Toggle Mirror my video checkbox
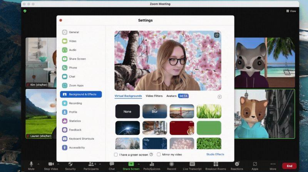This screenshot has height=172, width=308. pyautogui.click(x=159, y=155)
